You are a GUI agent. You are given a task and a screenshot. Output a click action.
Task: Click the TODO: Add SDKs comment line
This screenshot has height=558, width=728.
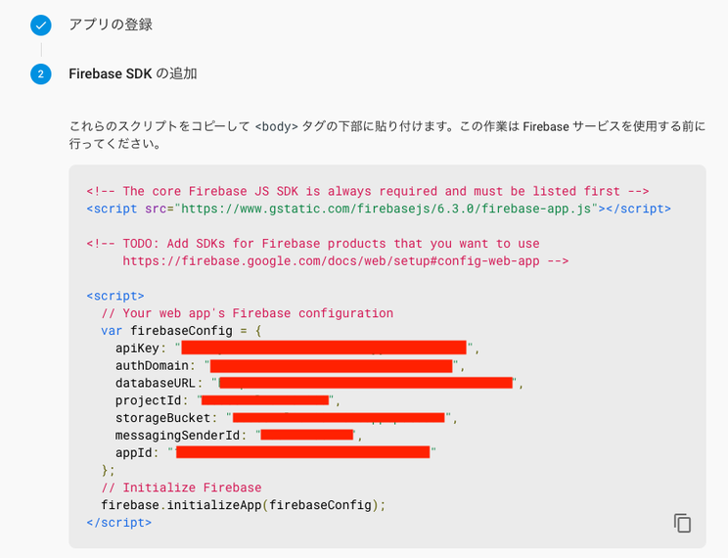point(313,244)
